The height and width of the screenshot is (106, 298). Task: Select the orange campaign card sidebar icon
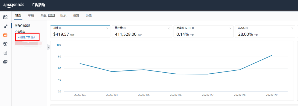[x=5, y=35]
